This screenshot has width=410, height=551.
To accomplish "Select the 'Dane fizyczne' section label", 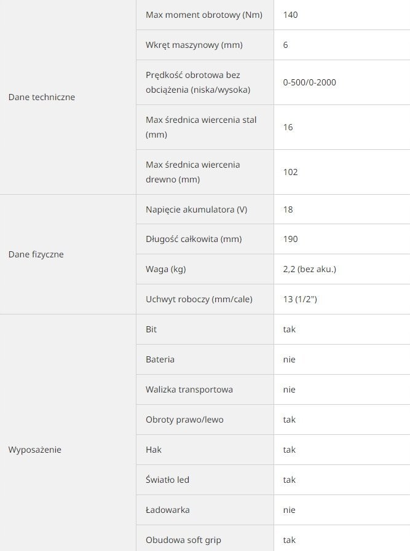I will (x=36, y=254).
